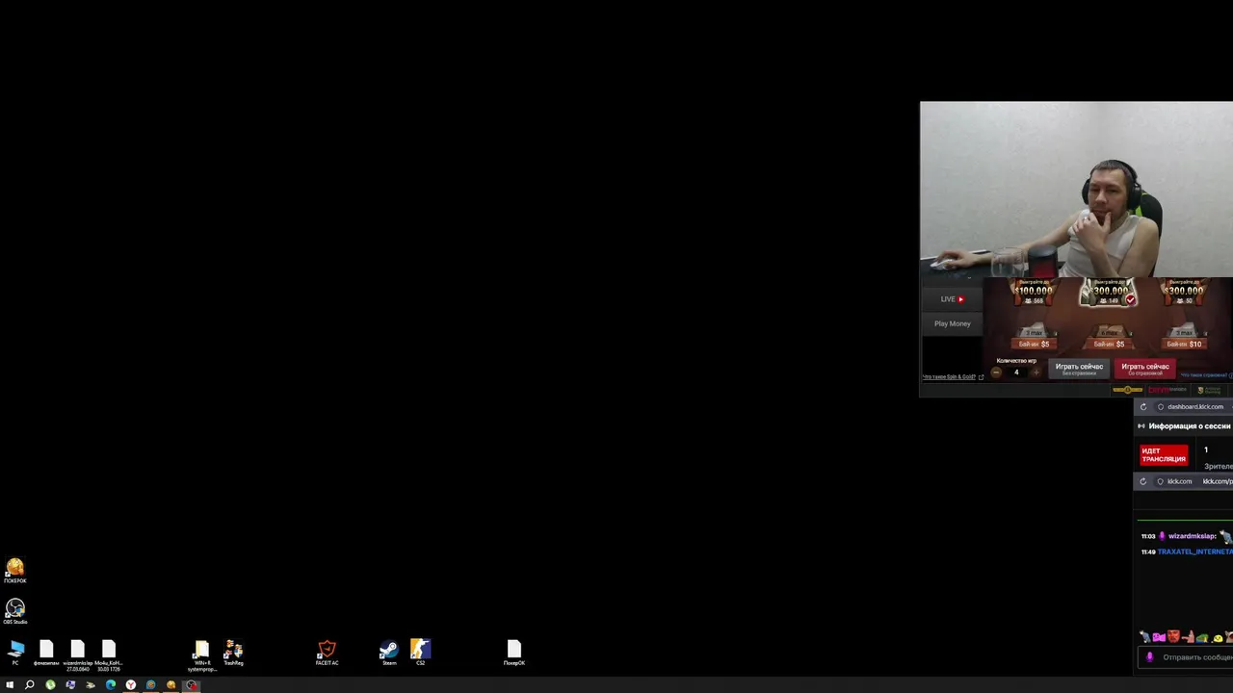The width and height of the screenshot is (1233, 693).
Task: Click TRAXATEL_INTERNETA username in chat
Action: (x=1194, y=552)
